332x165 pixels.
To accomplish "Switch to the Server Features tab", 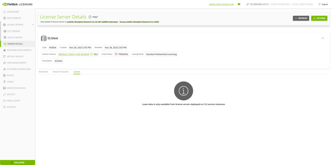I will 61,72.
